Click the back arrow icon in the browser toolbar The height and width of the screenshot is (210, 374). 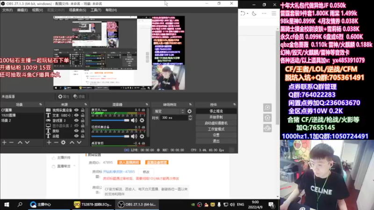(243, 14)
